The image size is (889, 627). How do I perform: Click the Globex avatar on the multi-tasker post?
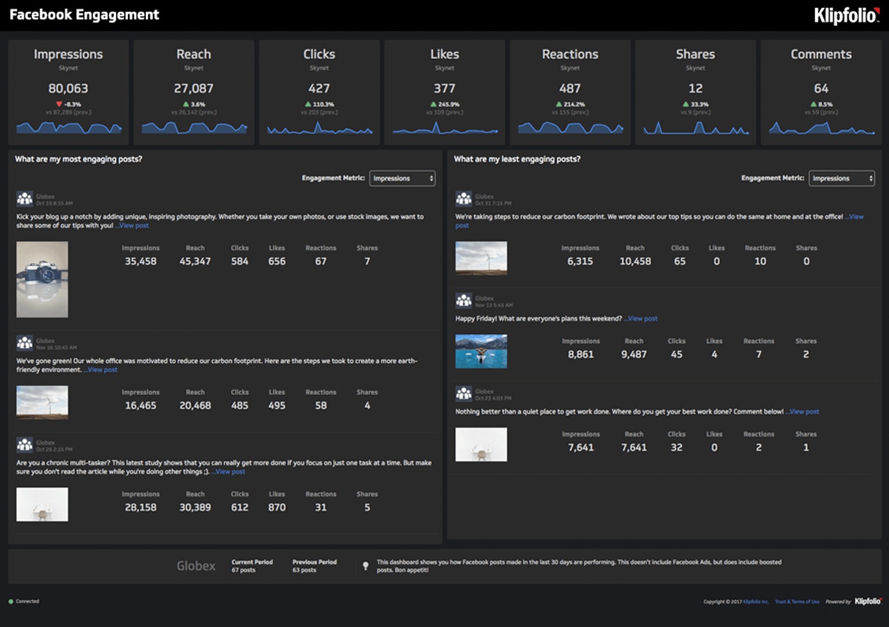[25, 444]
